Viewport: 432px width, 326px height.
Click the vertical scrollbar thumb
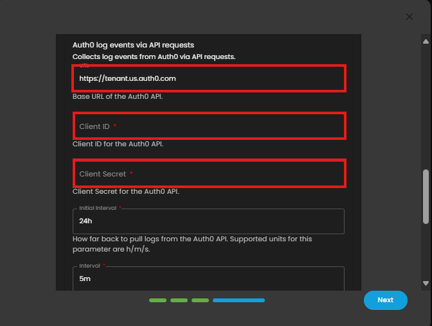[x=426, y=196]
